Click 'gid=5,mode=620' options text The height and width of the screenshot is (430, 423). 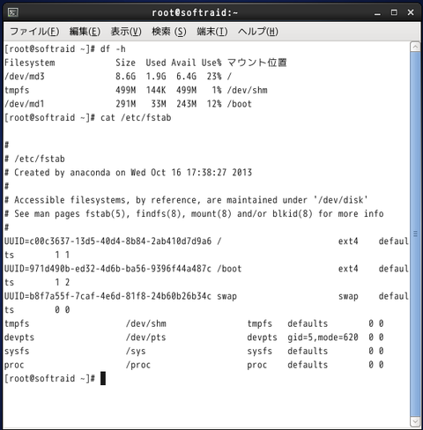click(x=323, y=337)
